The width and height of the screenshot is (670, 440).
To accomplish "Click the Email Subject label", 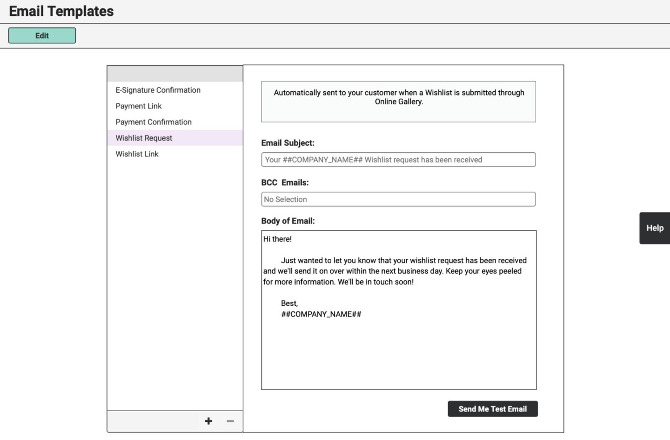I will click(x=288, y=142).
